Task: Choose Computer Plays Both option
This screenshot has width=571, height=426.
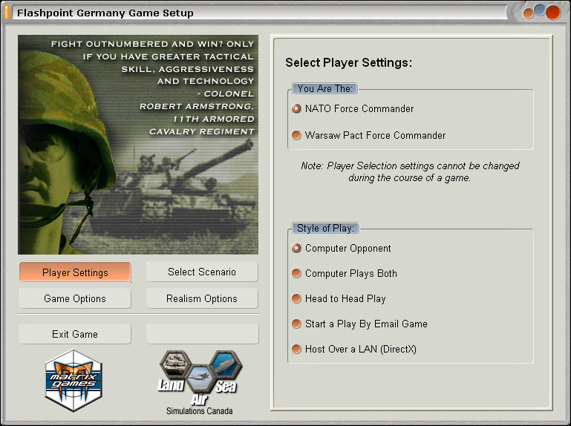Action: (x=296, y=273)
